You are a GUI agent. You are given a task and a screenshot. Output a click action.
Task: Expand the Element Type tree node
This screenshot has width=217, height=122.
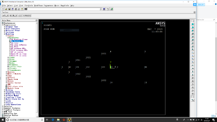click(x=5, y=27)
